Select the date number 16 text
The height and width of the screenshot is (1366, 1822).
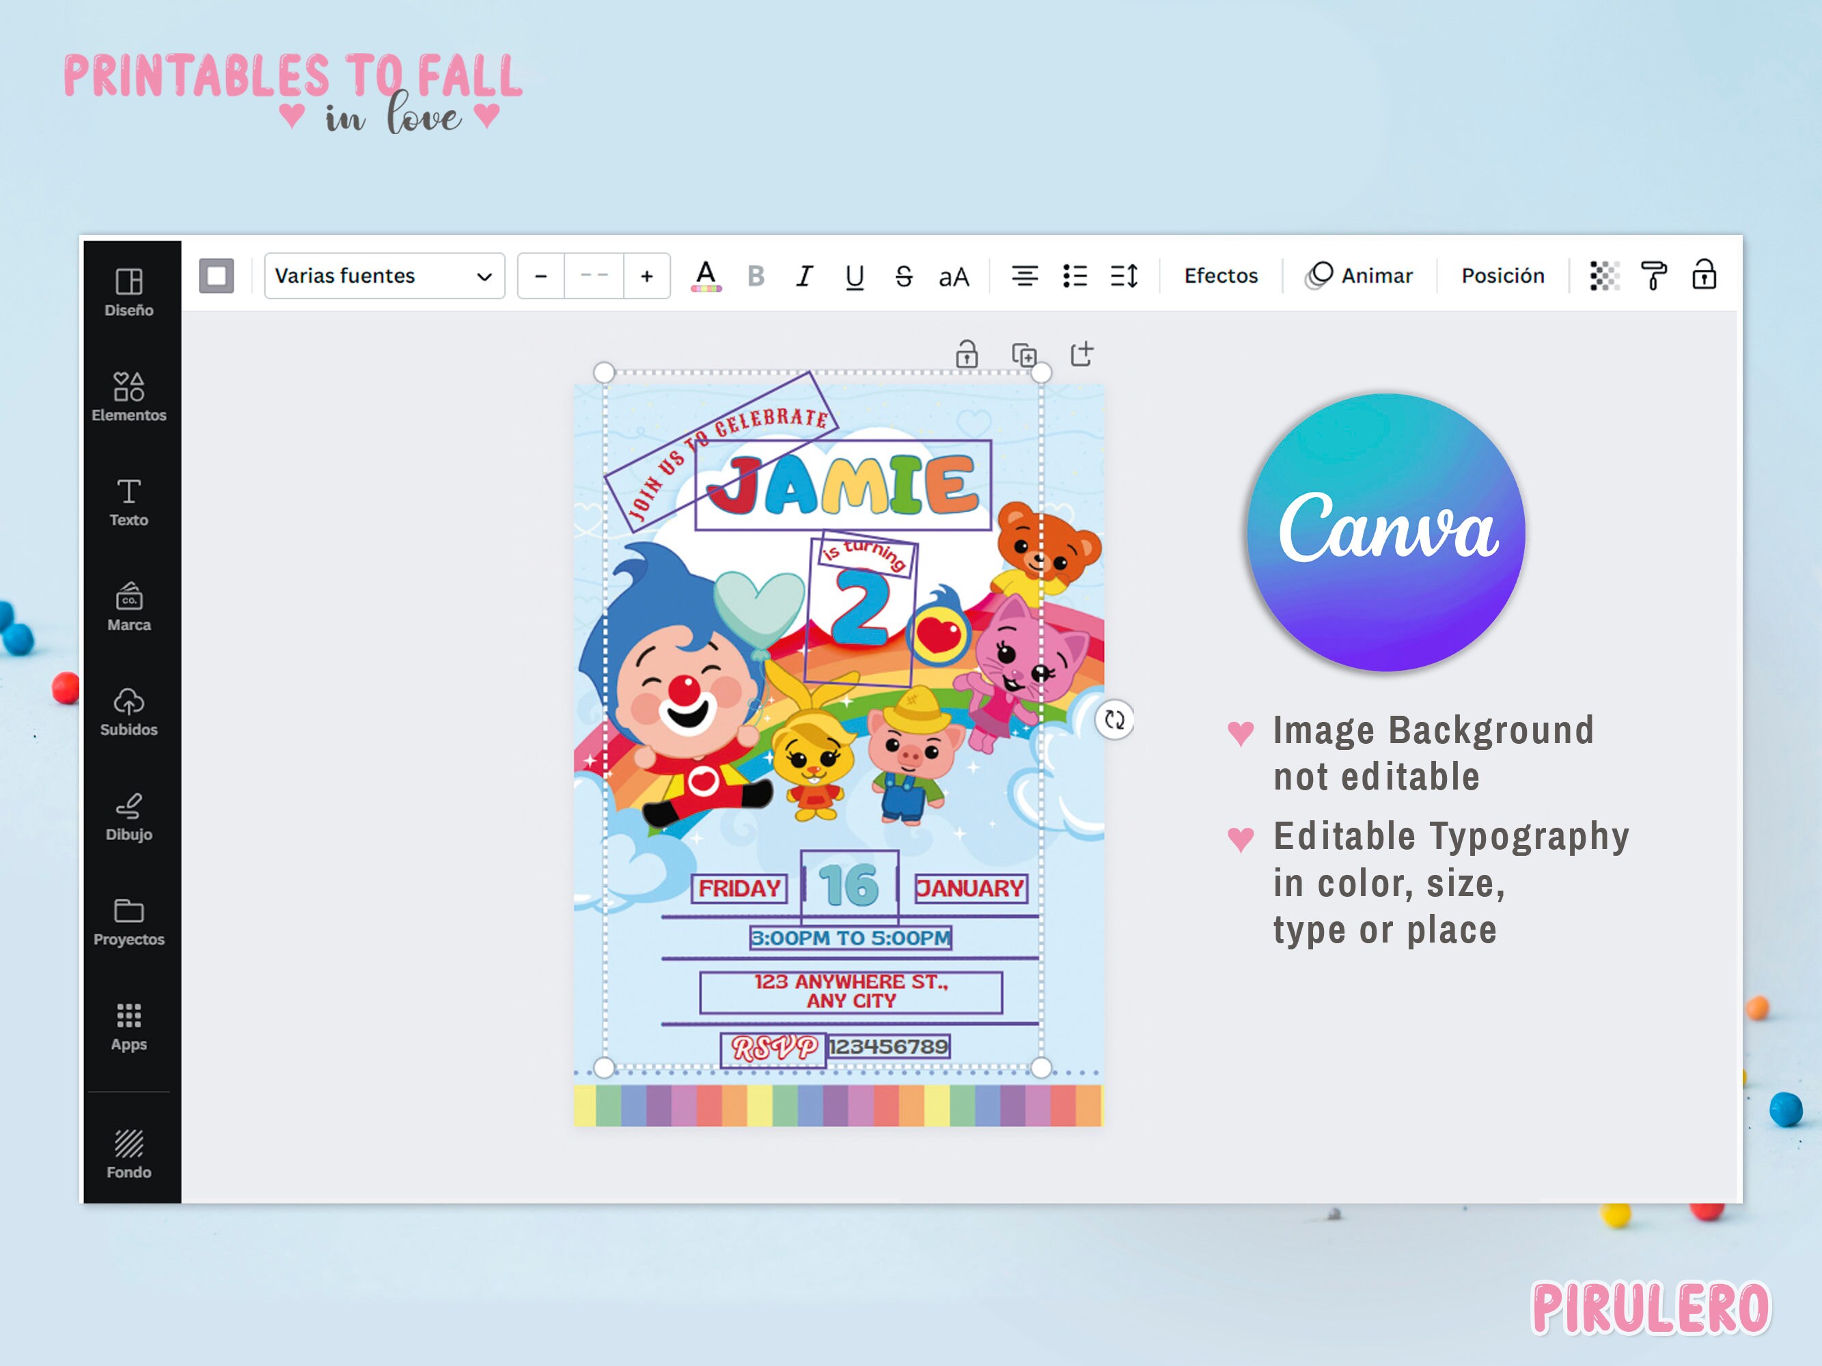point(849,885)
